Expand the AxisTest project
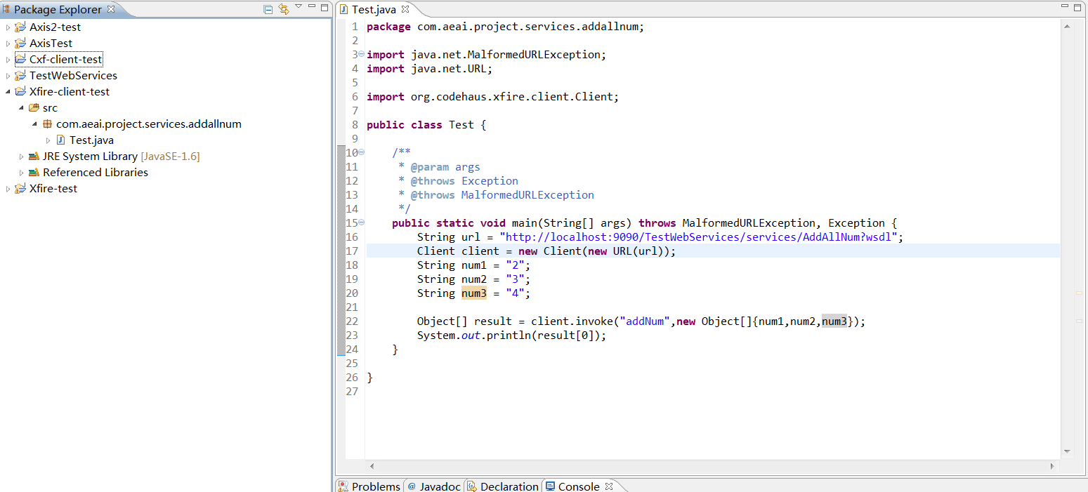 [8, 44]
